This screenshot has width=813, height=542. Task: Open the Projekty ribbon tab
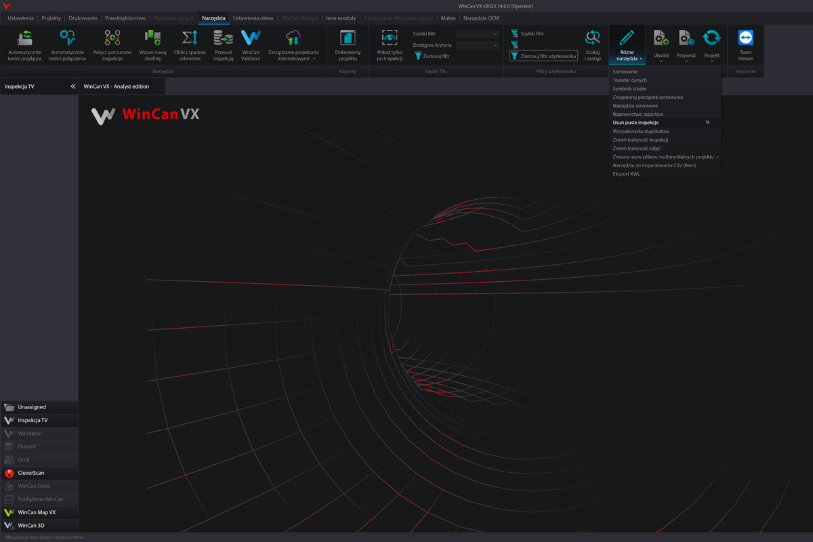click(x=51, y=18)
